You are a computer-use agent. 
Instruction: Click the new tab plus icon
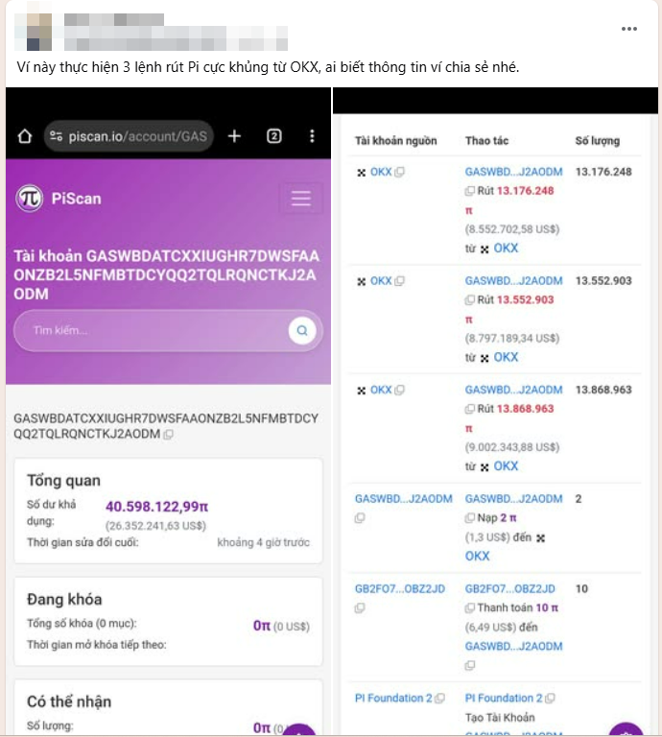pos(234,136)
